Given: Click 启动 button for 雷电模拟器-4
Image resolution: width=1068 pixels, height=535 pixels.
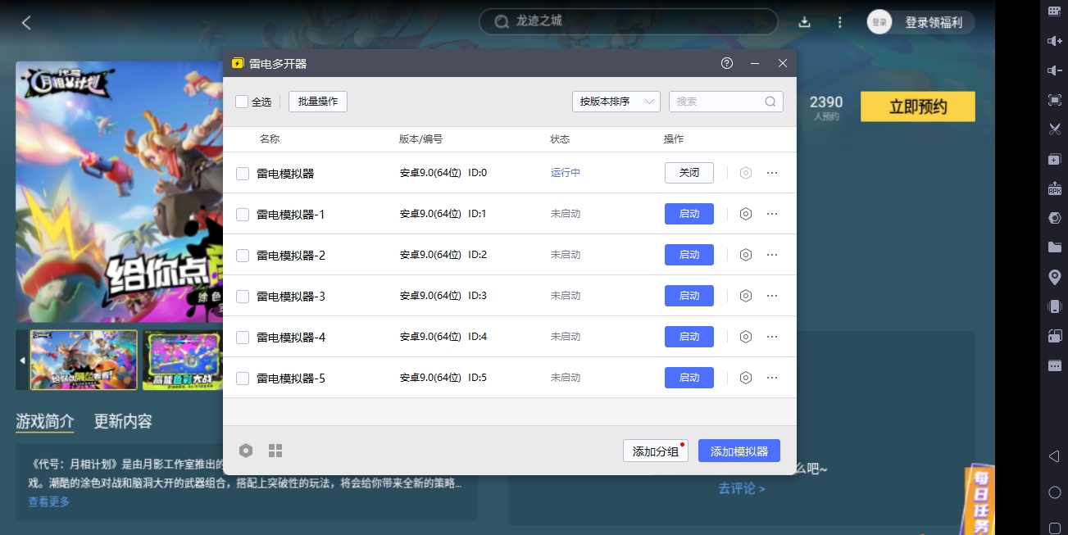Looking at the screenshot, I should pos(689,337).
